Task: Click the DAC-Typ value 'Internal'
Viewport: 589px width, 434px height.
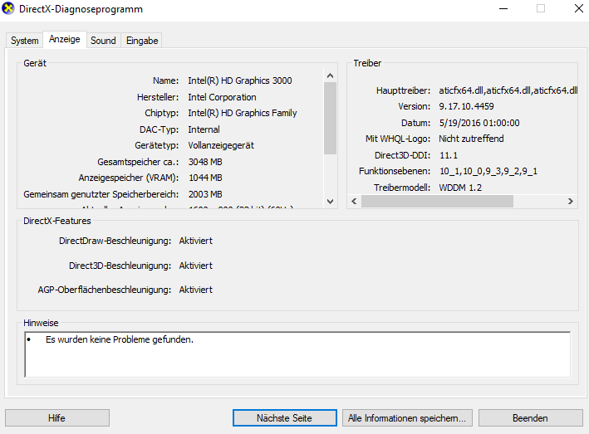Action: [204, 129]
